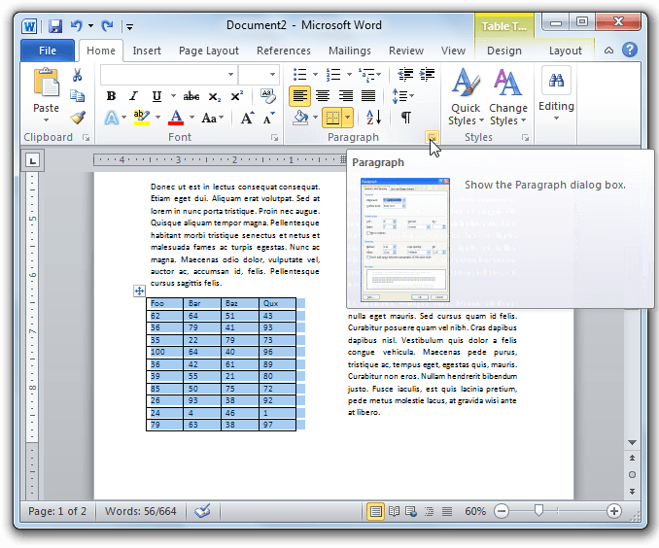Click the Justify alignment icon

[368, 96]
